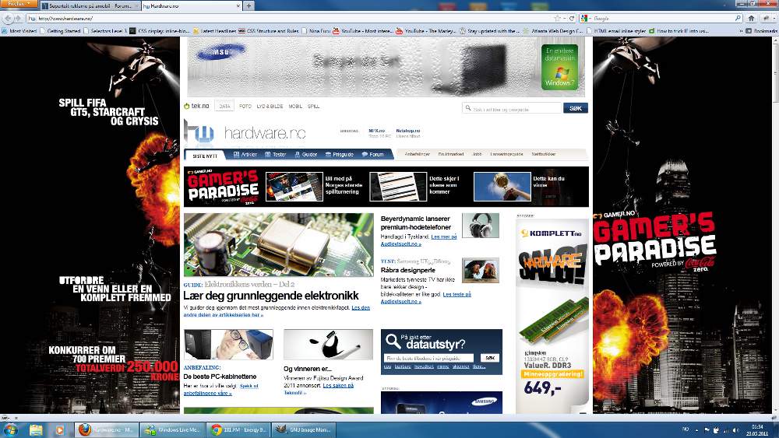Open the 'Latest Headlines' feed bookmark
Viewport: 779px width, 438px height.
coord(214,31)
